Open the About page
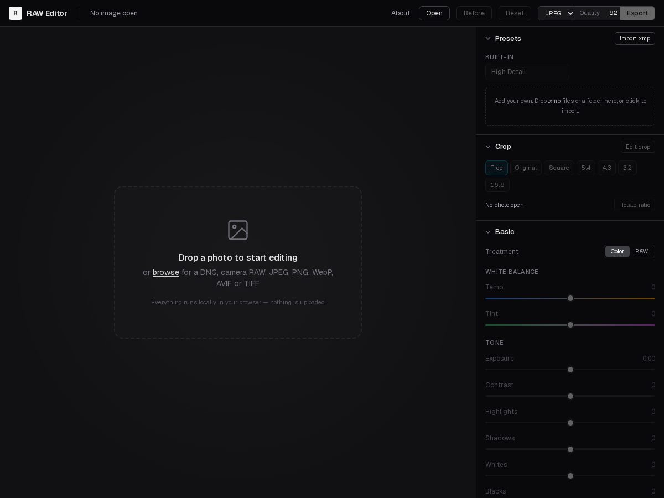The image size is (664, 498). [x=401, y=13]
